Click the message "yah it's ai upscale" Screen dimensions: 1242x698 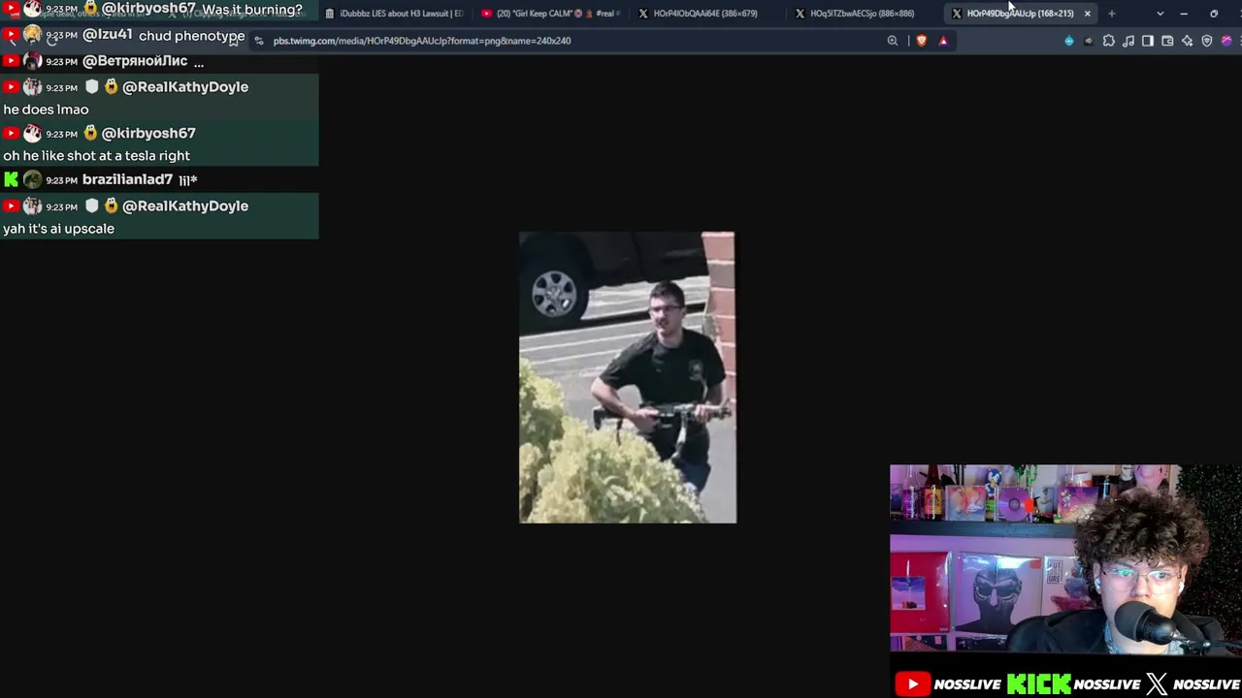point(58,229)
